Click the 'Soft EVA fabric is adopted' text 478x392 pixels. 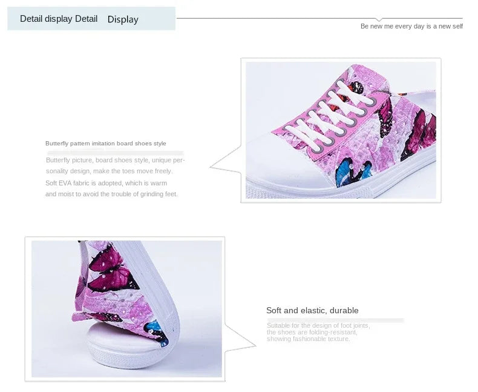[111, 188]
